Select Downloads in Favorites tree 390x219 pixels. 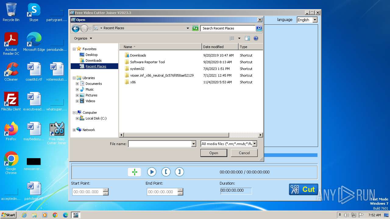point(94,61)
